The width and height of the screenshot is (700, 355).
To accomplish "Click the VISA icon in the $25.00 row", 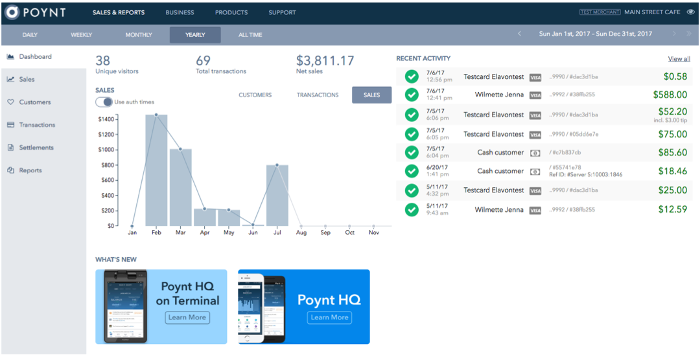I will coord(535,191).
